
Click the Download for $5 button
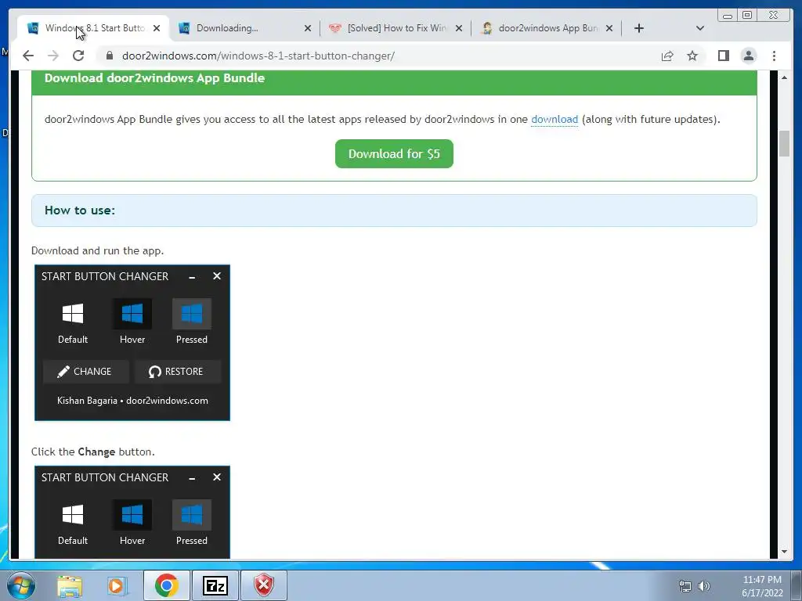point(394,154)
